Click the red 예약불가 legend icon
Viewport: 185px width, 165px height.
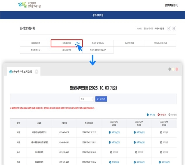coord(159,115)
